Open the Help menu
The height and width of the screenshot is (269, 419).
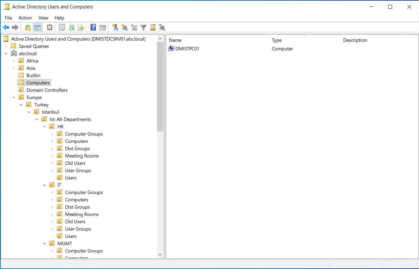tap(59, 18)
